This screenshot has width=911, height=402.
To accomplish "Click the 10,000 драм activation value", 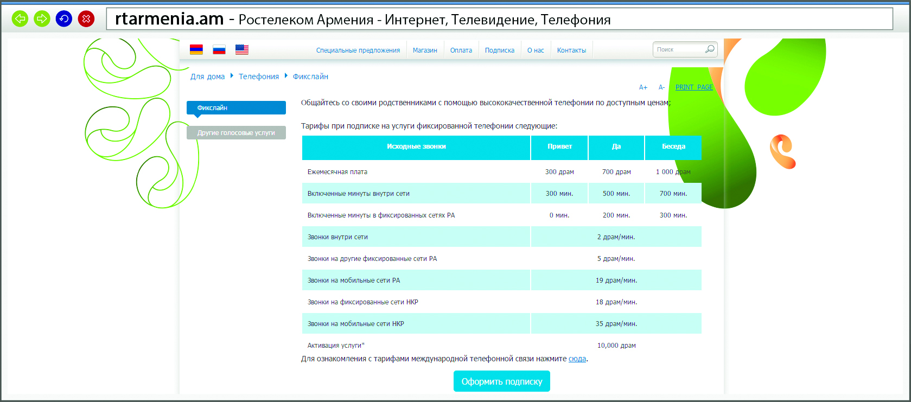I will click(x=616, y=346).
